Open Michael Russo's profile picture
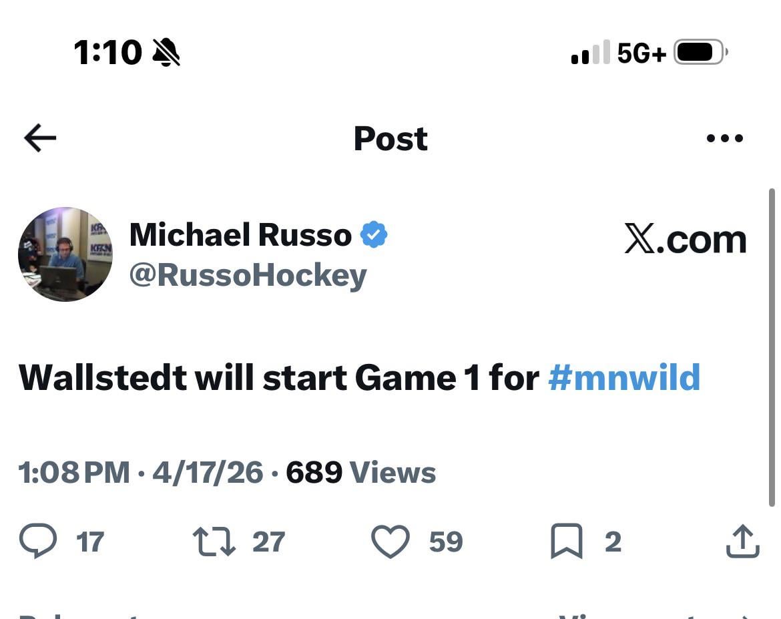This screenshot has width=781, height=619. tap(65, 254)
